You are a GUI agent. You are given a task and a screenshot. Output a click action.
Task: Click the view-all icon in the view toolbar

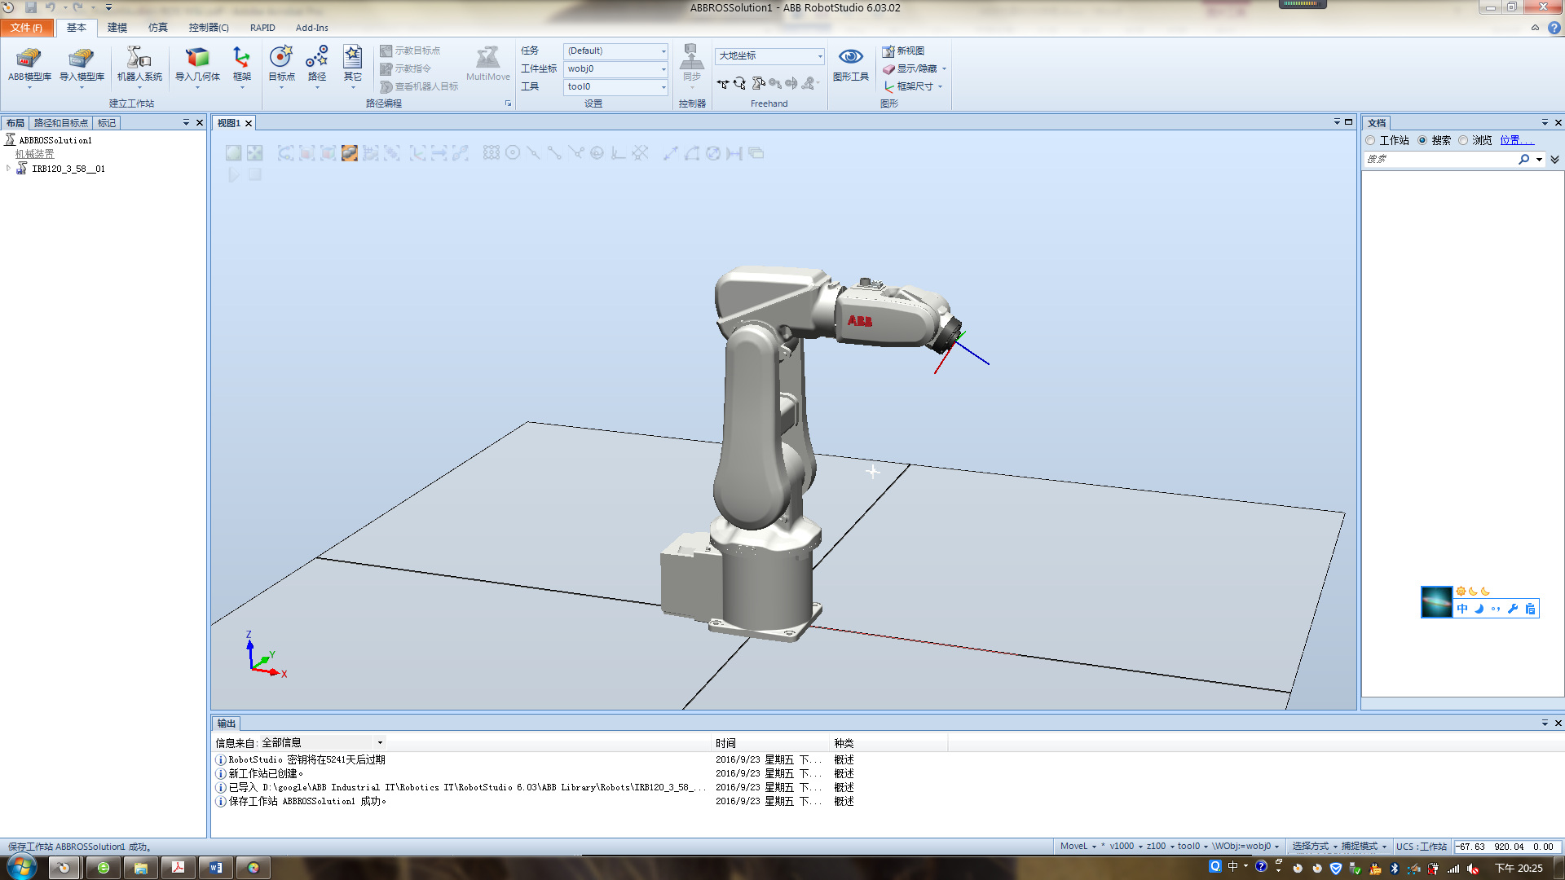click(x=233, y=153)
